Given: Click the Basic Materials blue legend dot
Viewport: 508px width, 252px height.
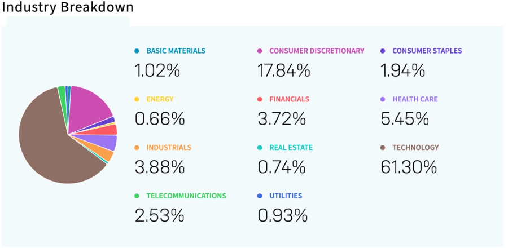Looking at the screenshot, I should click(137, 51).
